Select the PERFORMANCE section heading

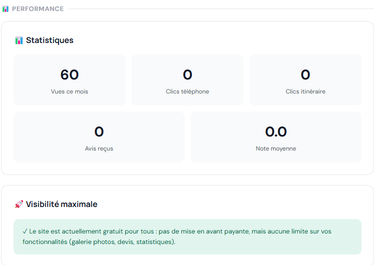(38, 9)
